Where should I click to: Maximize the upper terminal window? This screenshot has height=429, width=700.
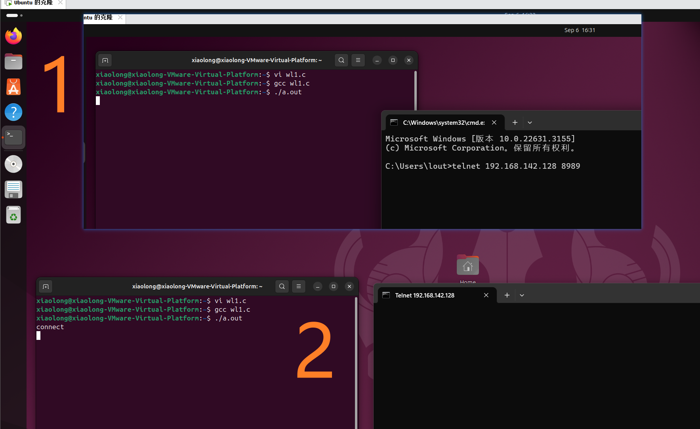click(x=393, y=60)
